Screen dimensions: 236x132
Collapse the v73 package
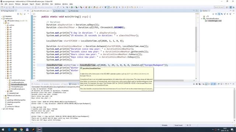click(x=6, y=78)
